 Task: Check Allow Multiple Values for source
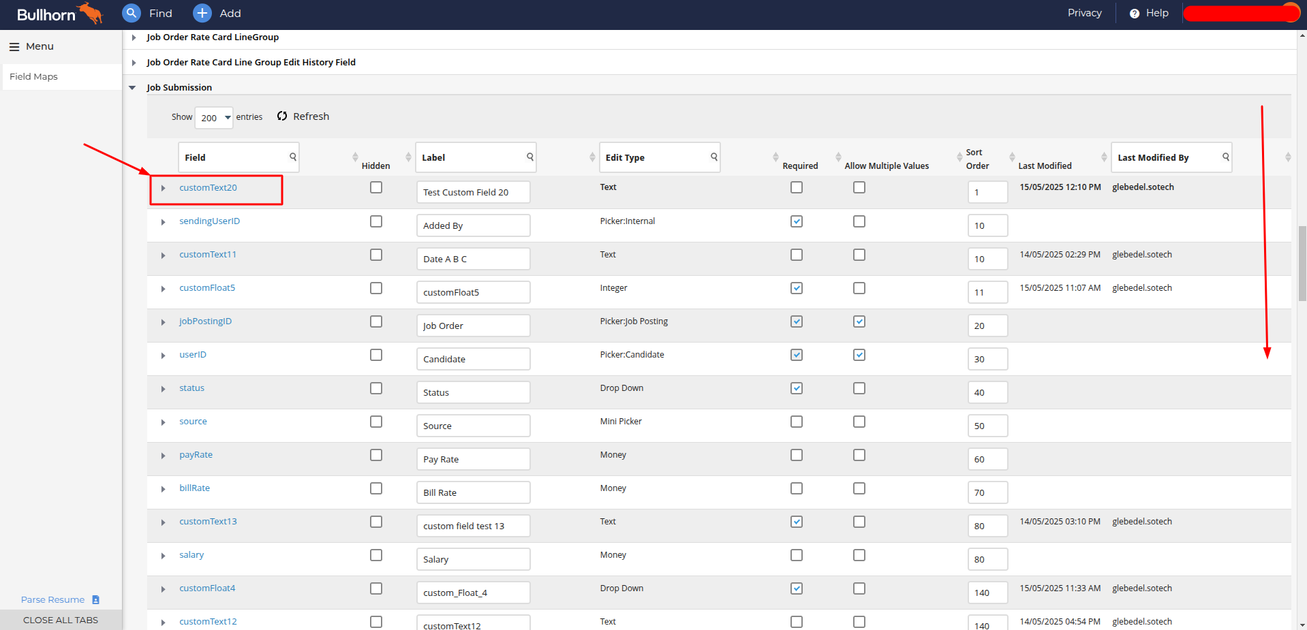[x=859, y=422]
